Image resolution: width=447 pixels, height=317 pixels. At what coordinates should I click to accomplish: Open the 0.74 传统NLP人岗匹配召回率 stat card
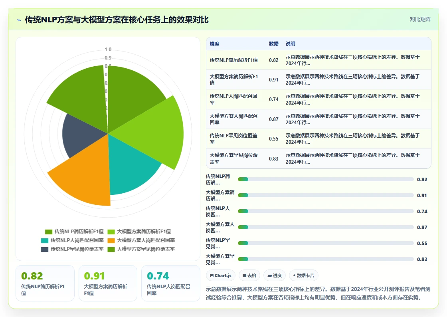pyautogui.click(x=171, y=283)
